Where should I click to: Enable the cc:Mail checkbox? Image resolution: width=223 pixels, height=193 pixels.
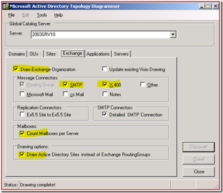(65, 94)
